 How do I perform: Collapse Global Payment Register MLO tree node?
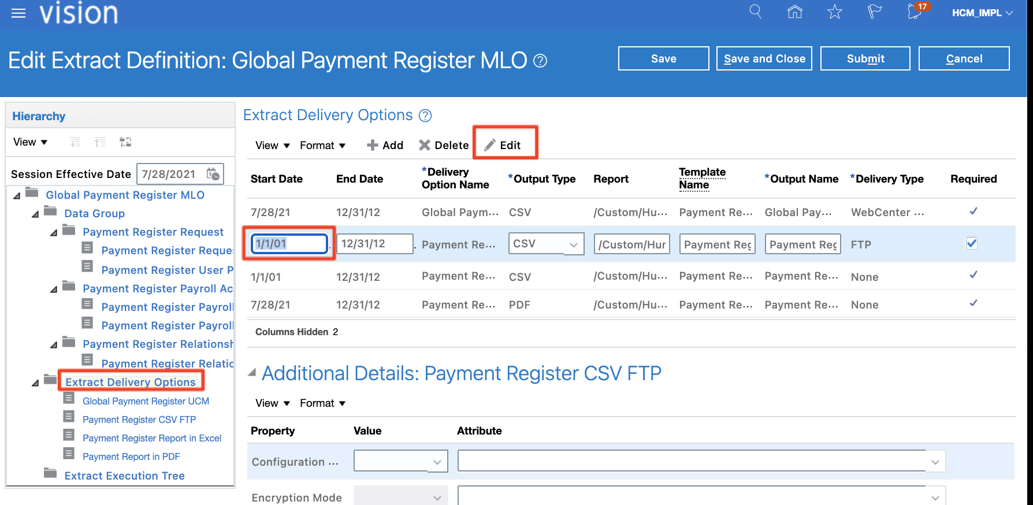[17, 196]
